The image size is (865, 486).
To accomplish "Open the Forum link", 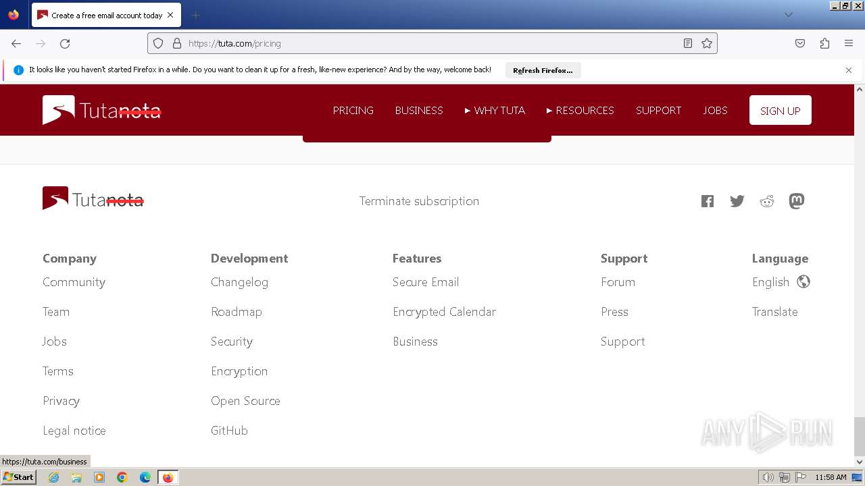I will pyautogui.click(x=618, y=282).
